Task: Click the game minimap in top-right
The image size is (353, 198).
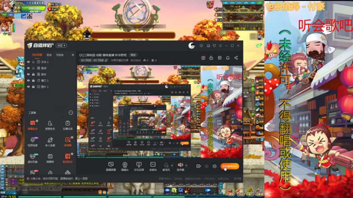Action: click(x=243, y=15)
